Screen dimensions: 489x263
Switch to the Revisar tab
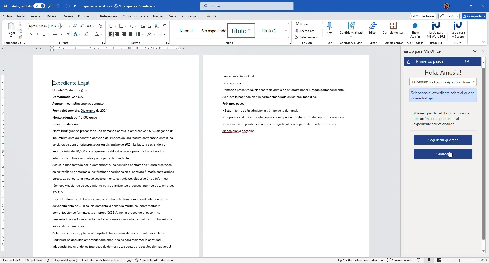(158, 16)
